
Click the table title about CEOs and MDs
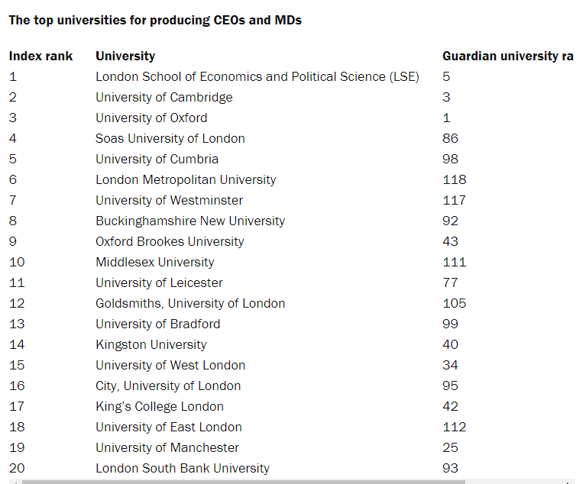pos(155,21)
